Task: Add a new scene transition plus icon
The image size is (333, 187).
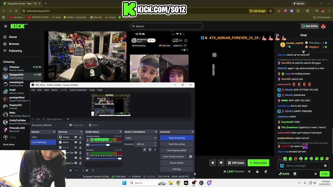Action: pos(145,150)
